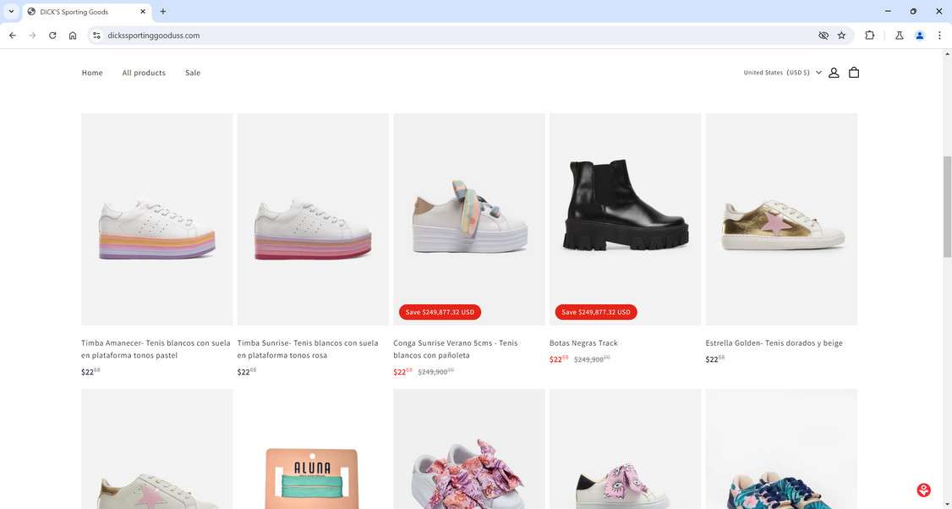Click the address bar URL field
The image size is (952, 509).
pos(423,36)
